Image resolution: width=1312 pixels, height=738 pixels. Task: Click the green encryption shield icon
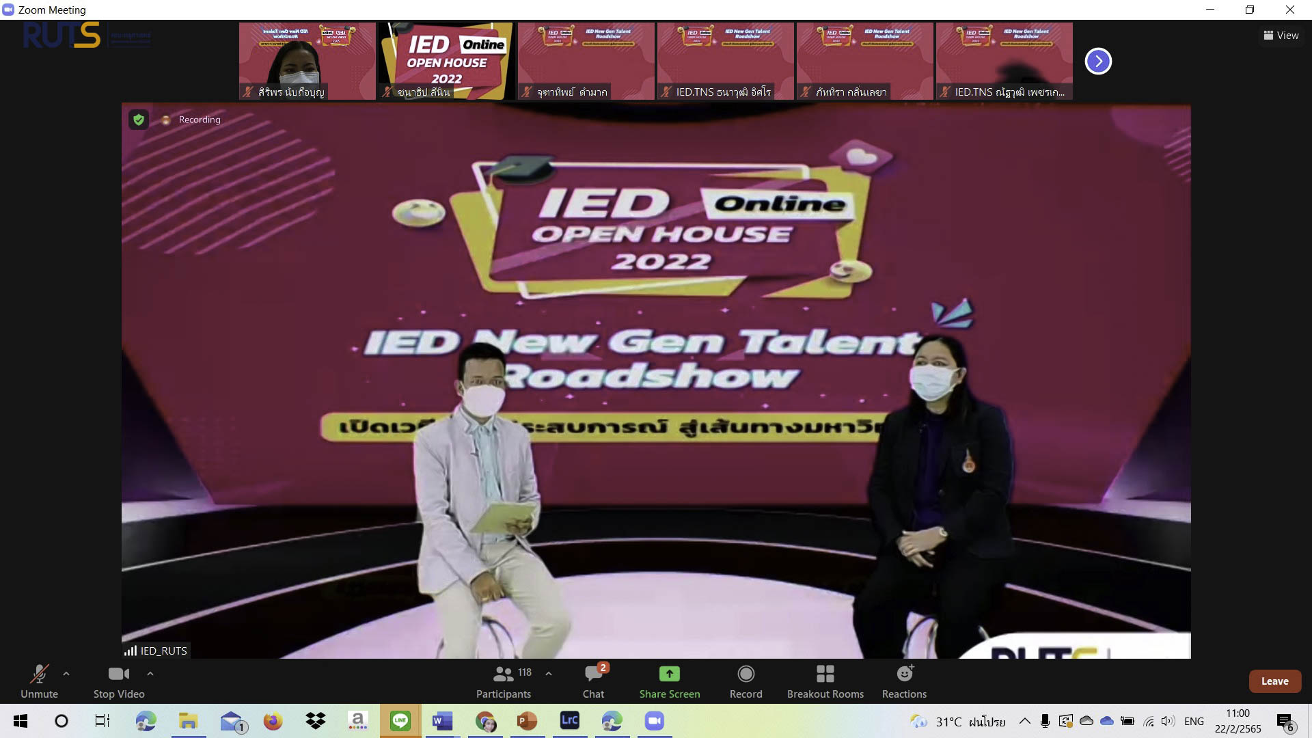click(x=139, y=120)
